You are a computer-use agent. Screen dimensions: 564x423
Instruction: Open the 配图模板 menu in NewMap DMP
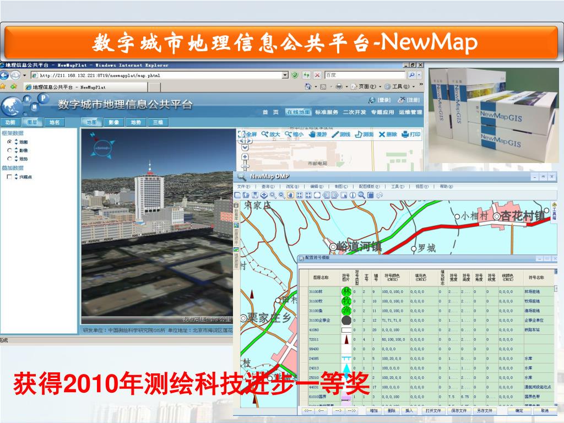coord(369,186)
